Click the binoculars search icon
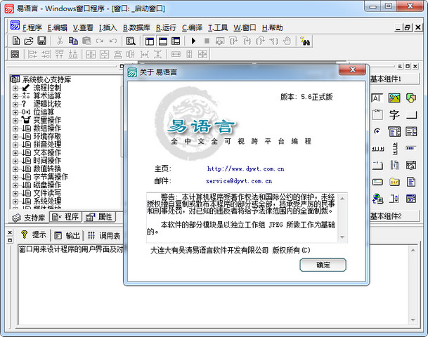The image size is (428, 337). (x=305, y=41)
